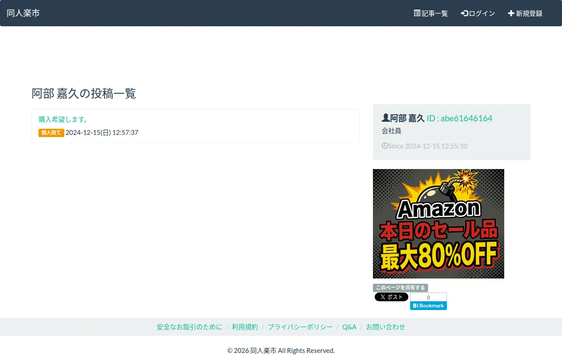The width and height of the screenshot is (562, 356).
Task: Click the plus icon beside 新規登録
Action: pos(511,13)
